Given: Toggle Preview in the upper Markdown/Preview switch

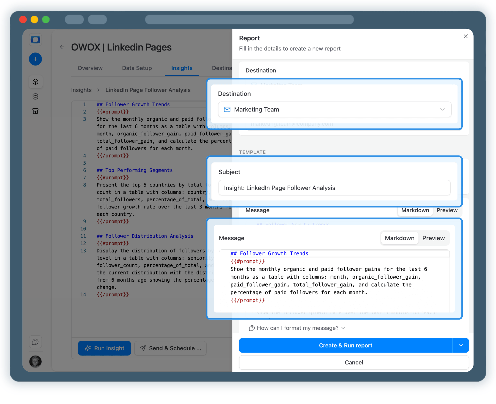Looking at the screenshot, I should click(447, 210).
